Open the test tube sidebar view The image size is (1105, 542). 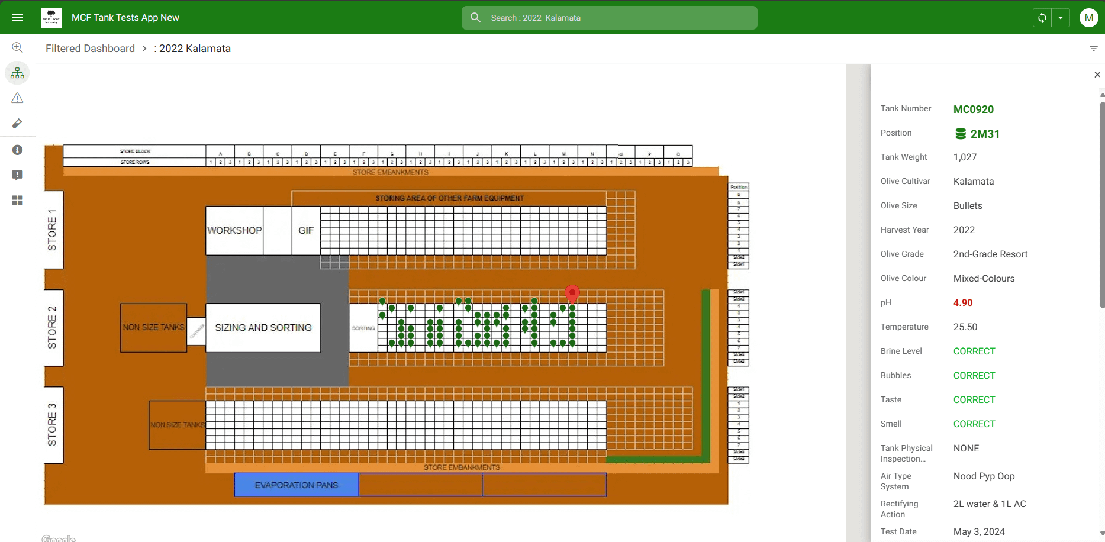(x=18, y=124)
